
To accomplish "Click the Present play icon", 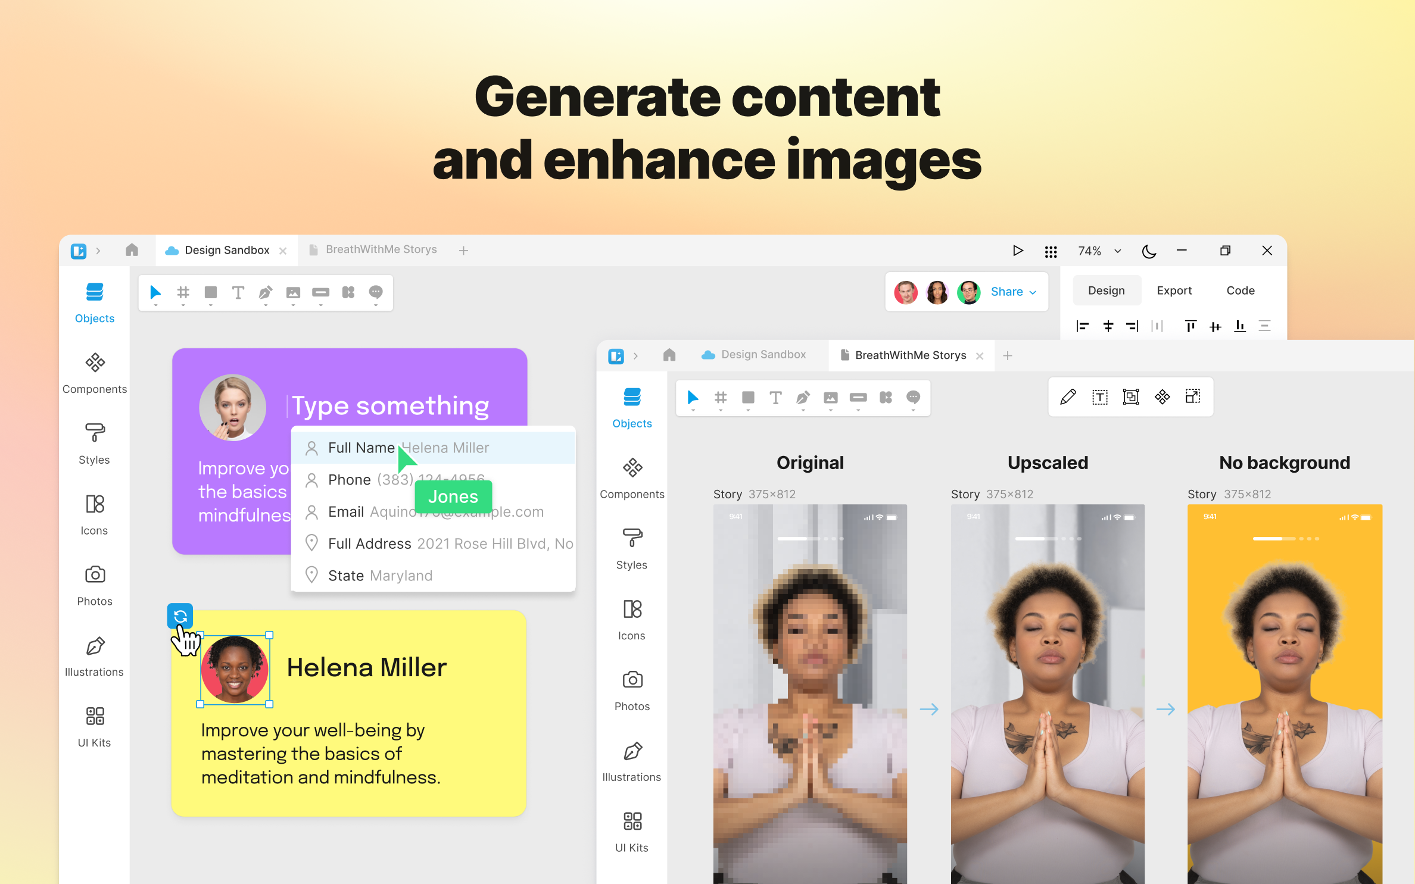I will [1018, 251].
